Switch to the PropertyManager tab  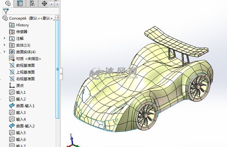click(20, 3)
